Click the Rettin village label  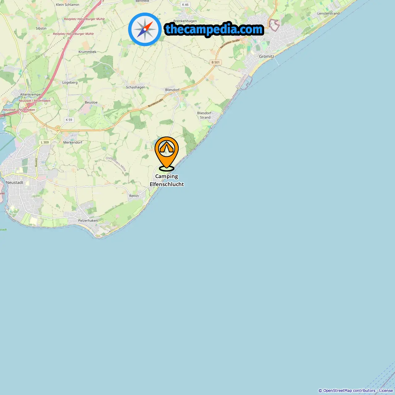[134, 196]
